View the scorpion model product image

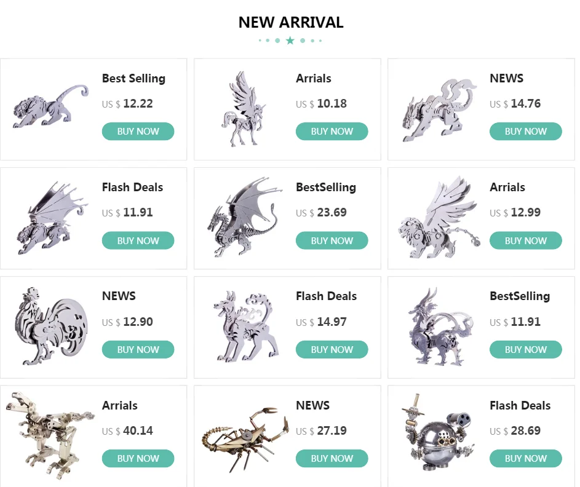click(x=245, y=440)
